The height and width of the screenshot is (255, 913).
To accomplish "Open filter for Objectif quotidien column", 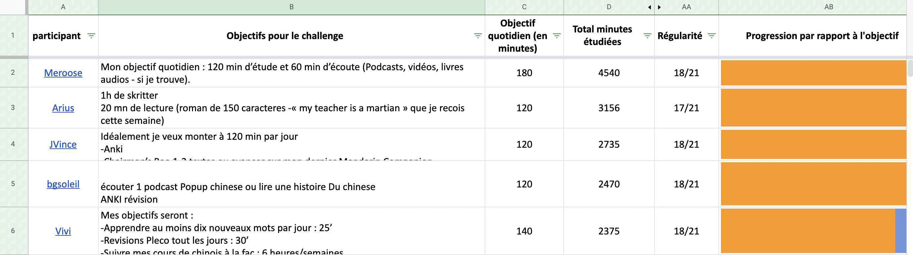I will (x=556, y=36).
